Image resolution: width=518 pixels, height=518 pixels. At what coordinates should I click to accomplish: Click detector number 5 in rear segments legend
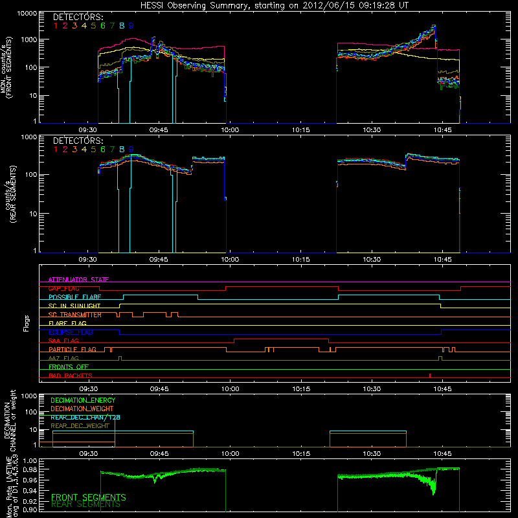coord(93,150)
